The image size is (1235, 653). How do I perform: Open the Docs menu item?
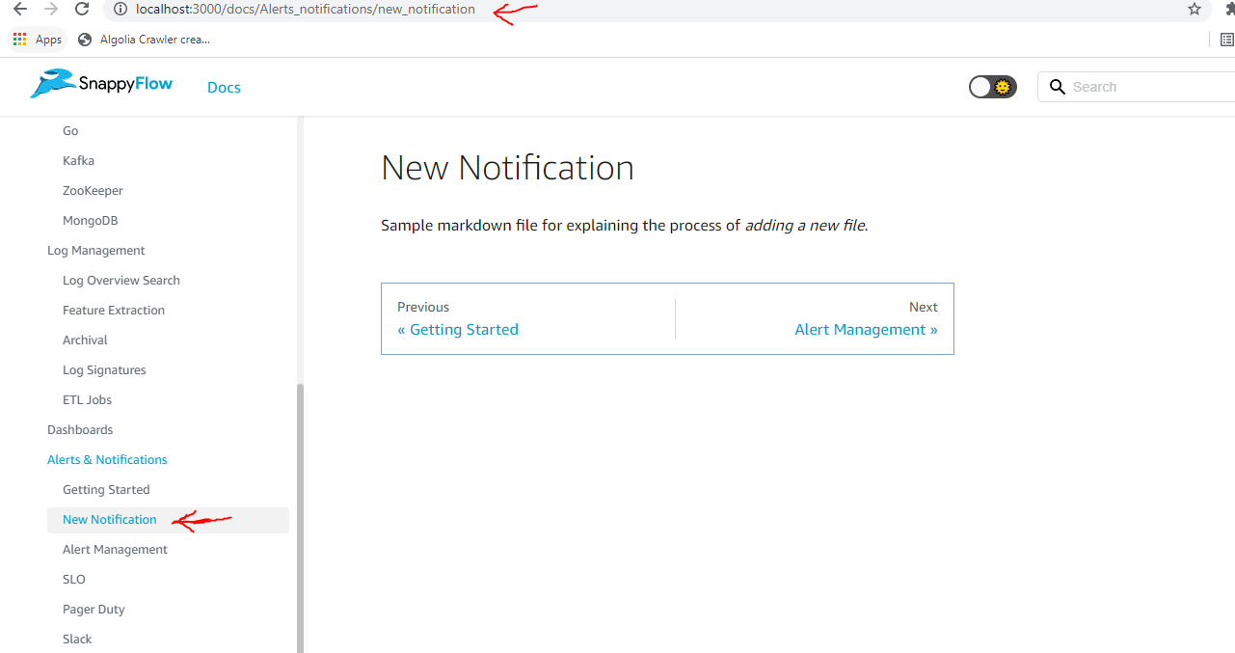tap(224, 87)
